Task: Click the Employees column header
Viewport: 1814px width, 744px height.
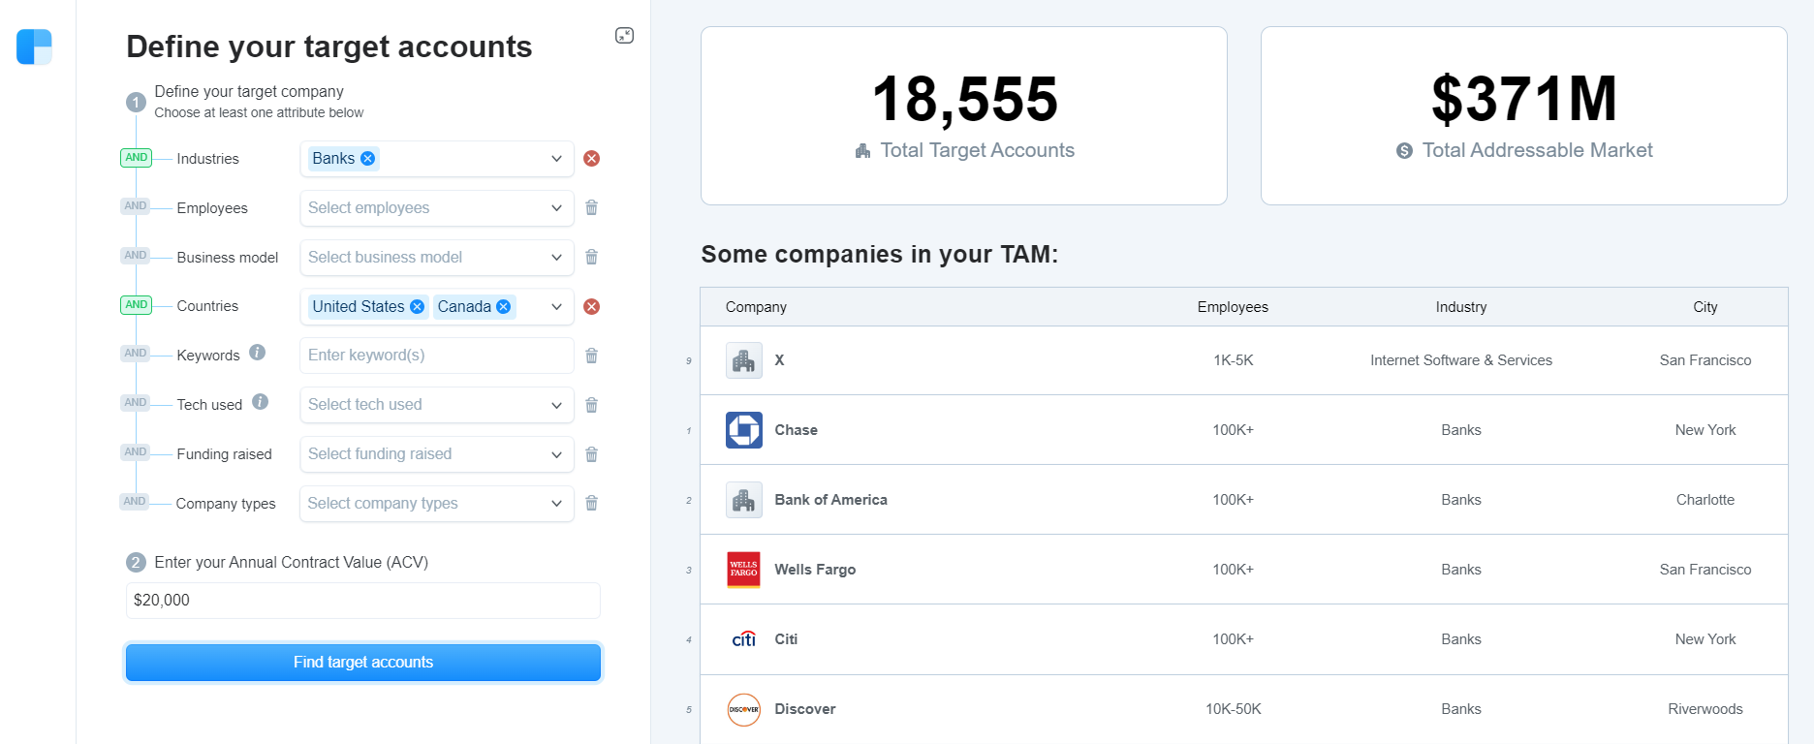Action: point(1233,307)
